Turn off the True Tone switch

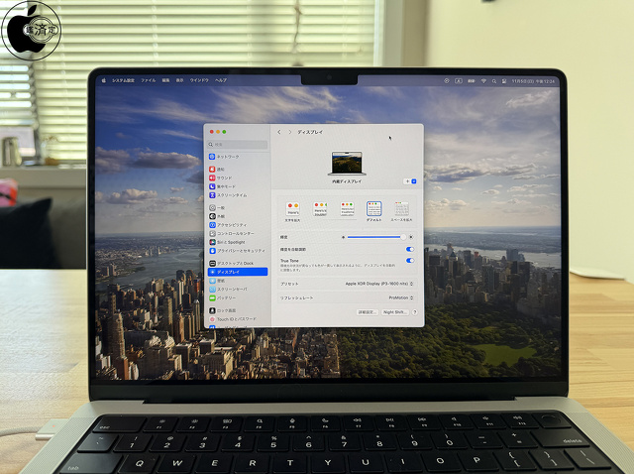pos(410,261)
